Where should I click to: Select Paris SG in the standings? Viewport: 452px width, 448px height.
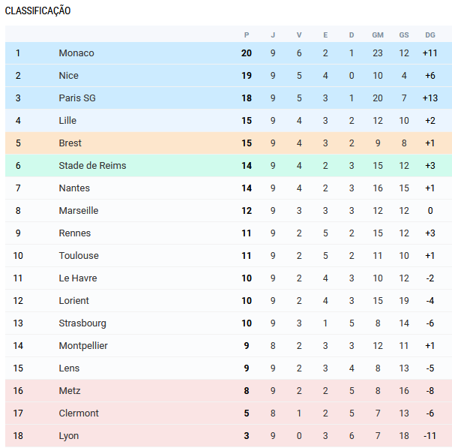(74, 98)
